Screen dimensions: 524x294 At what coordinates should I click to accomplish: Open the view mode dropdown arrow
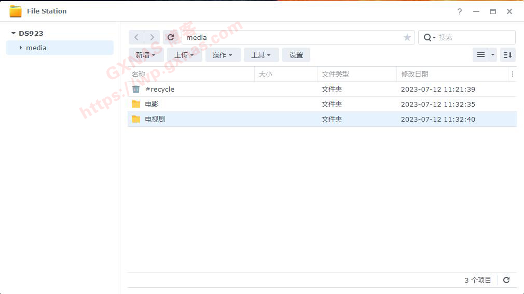coord(493,55)
